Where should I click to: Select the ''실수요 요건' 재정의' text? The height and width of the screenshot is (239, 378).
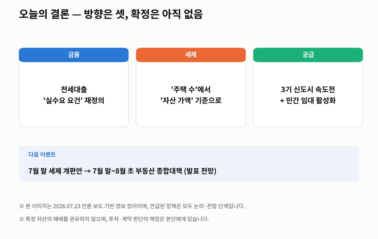[x=74, y=101]
